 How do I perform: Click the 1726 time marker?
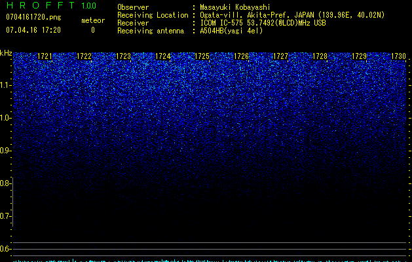point(242,56)
